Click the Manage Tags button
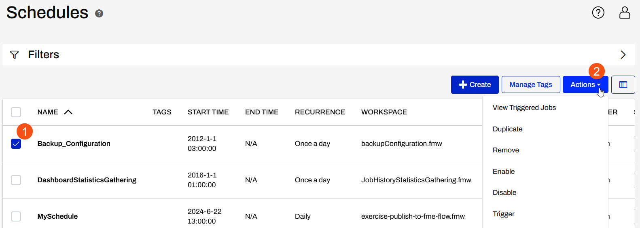 (531, 84)
